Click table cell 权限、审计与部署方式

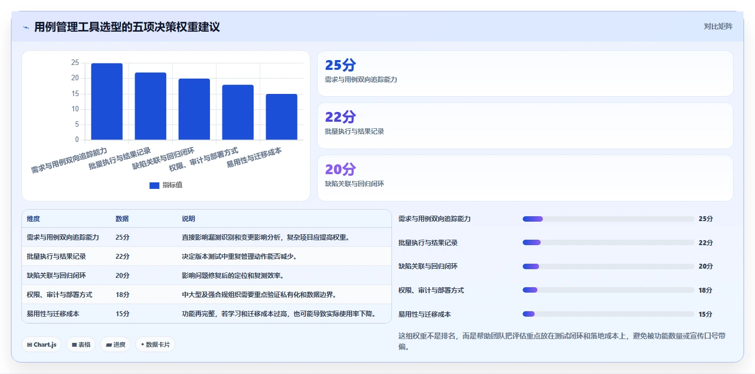point(60,295)
